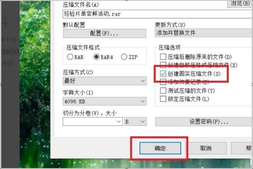
Task: Expand the 字典大小 dropdown 4096 KB
Action: click(105, 101)
